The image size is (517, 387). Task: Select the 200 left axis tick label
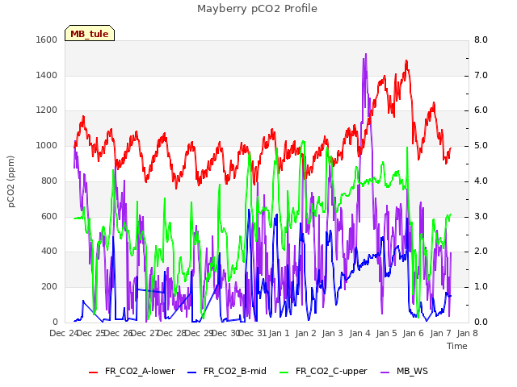[x=49, y=287]
